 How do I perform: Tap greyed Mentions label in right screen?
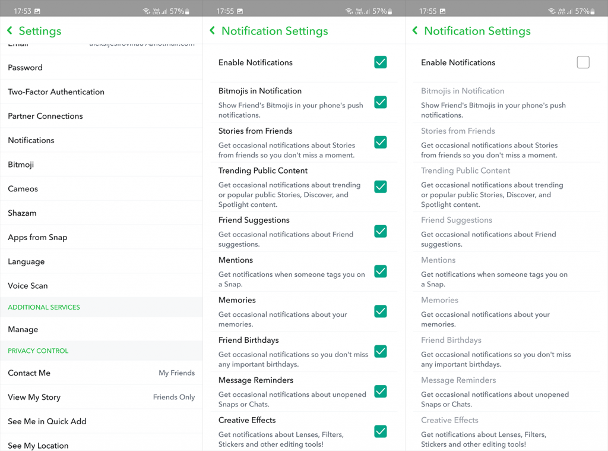(438, 260)
